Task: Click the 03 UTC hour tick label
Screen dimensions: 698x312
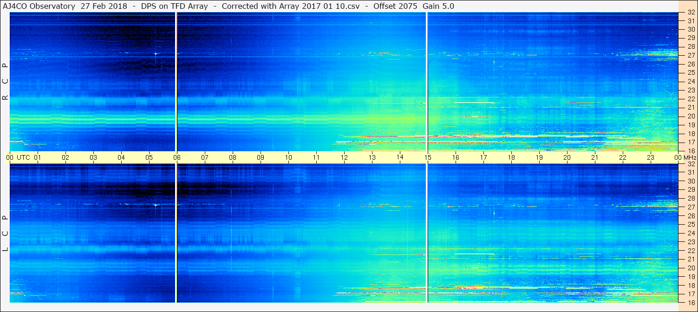Action: [x=93, y=157]
